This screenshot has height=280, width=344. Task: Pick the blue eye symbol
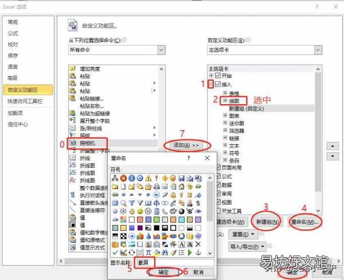[x=198, y=211]
